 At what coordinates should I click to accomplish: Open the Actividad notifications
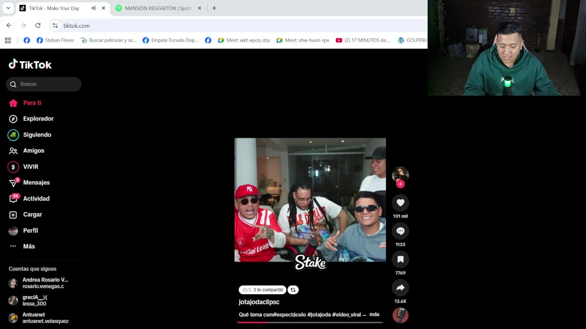tap(29, 199)
